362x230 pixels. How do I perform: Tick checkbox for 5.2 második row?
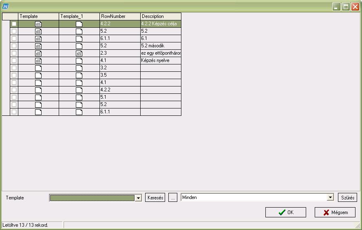14,46
